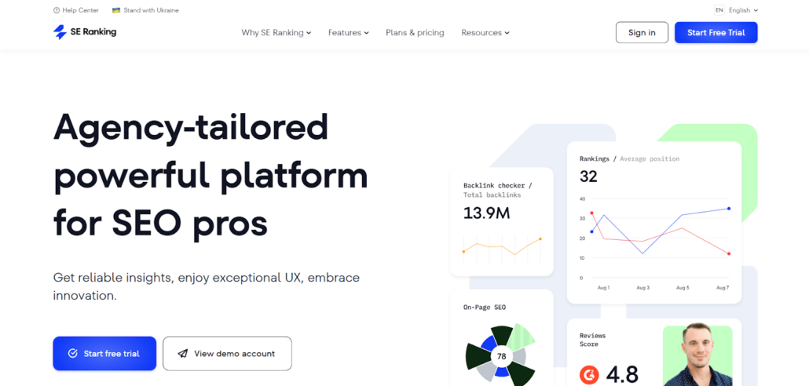
Task: Click the Rankings average position label
Action: (x=629, y=158)
